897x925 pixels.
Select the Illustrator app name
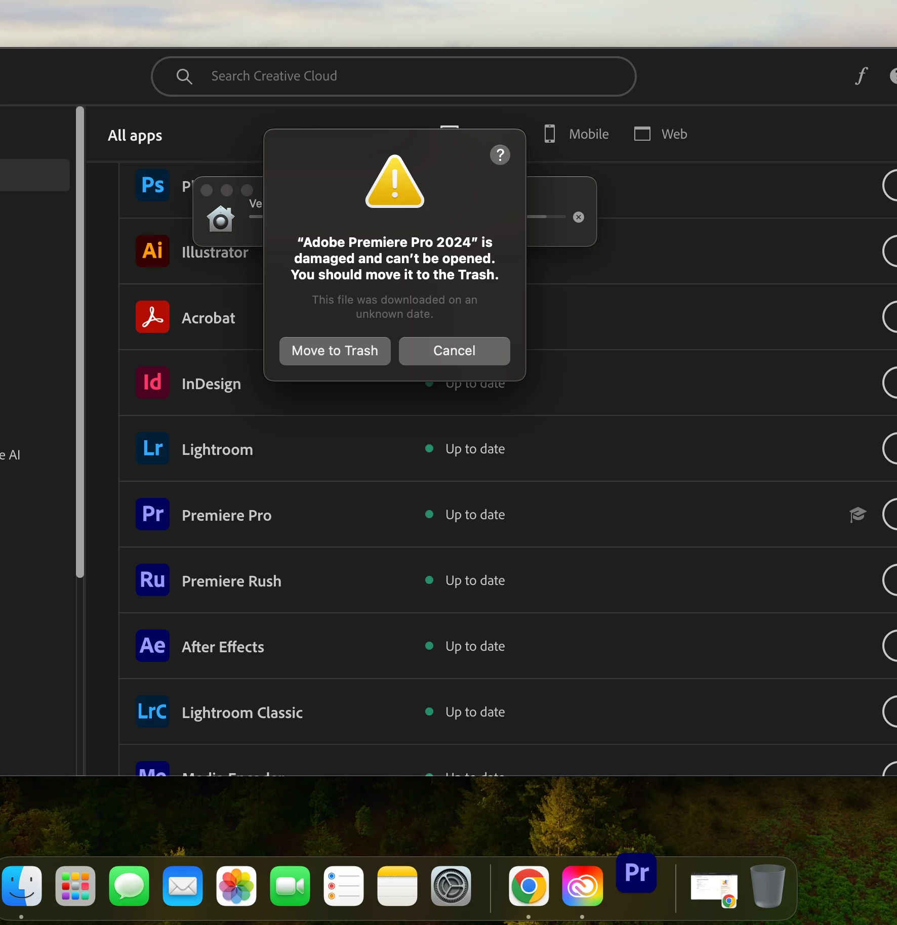tap(215, 252)
